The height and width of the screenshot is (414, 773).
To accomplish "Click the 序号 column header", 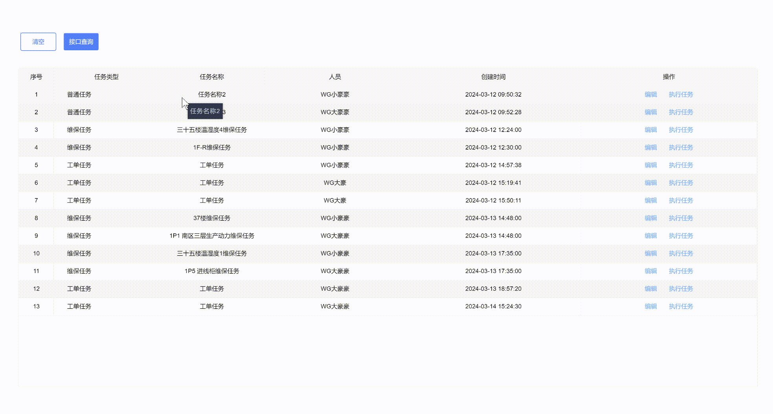I will pos(36,77).
